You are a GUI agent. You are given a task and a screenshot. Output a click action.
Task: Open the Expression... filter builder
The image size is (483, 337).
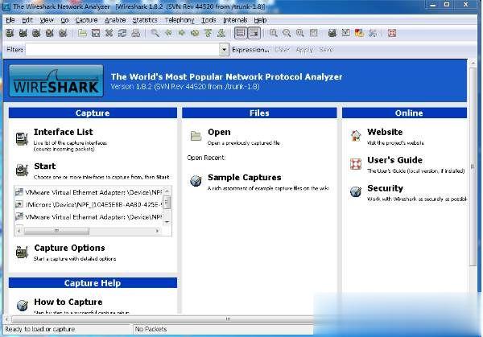(250, 50)
